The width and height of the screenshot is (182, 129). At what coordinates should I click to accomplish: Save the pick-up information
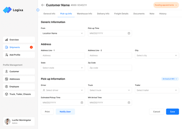point(172,112)
